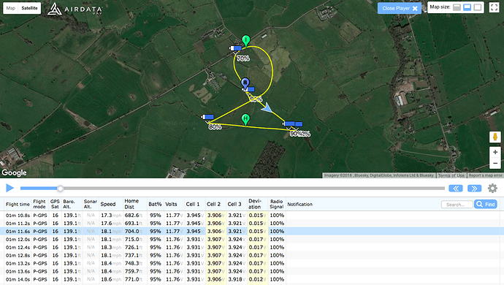Image resolution: width=504 pixels, height=285 pixels.
Task: Select the small map size option
Action: [457, 7]
